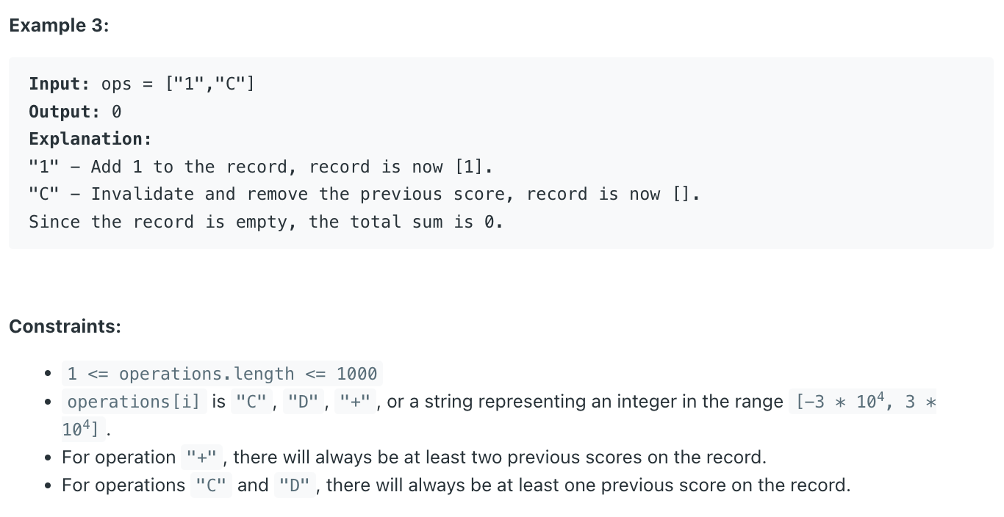Viewport: 1004px width, 517px height.
Task: Click the "D" code in the operations[i] bullet
Action: [x=303, y=402]
